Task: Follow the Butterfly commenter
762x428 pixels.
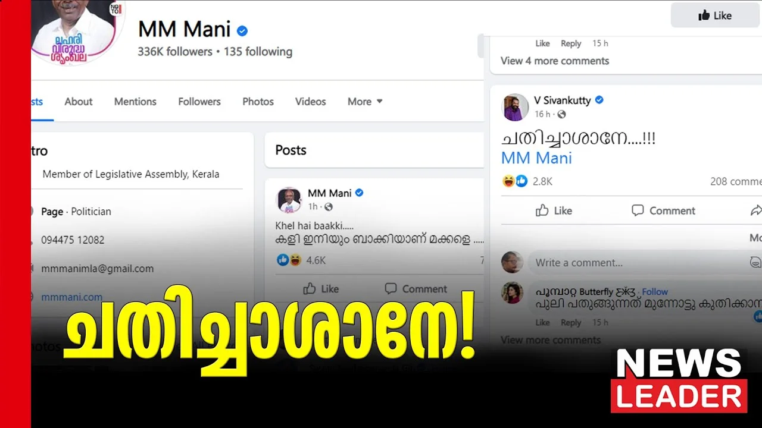Action: pyautogui.click(x=655, y=292)
